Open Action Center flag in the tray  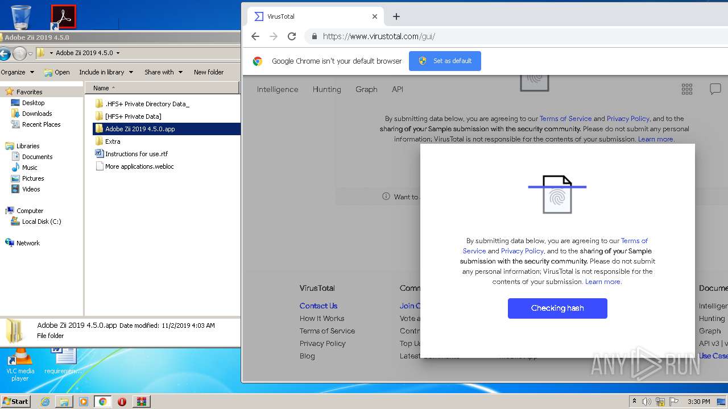point(674,402)
